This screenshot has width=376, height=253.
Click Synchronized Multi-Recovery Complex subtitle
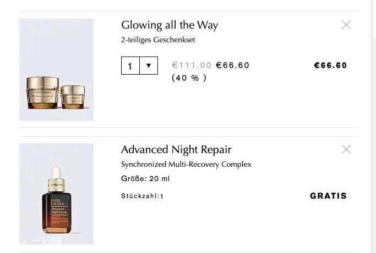[186, 165]
